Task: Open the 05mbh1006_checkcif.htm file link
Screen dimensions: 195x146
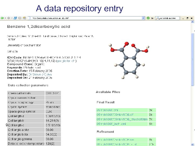Action: tap(122, 119)
